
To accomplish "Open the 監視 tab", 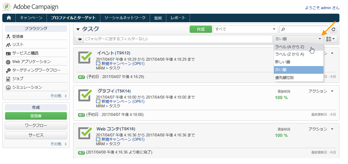I will coord(158,18).
